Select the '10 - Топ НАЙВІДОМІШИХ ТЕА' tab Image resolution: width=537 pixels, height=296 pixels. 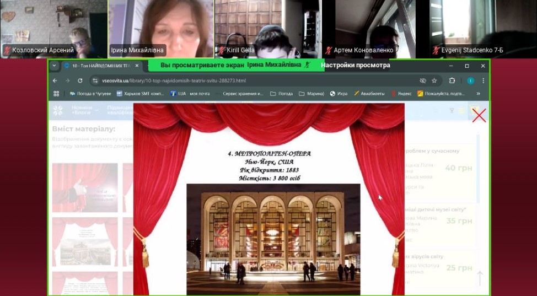101,66
